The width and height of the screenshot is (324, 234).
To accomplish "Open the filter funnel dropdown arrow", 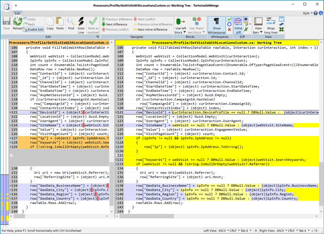I will (250, 24).
